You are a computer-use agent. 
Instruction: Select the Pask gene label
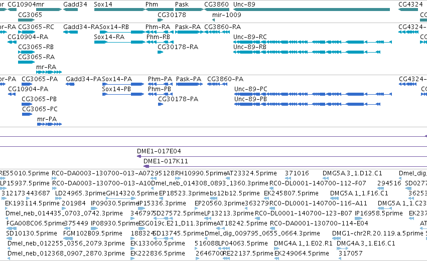point(182,5)
